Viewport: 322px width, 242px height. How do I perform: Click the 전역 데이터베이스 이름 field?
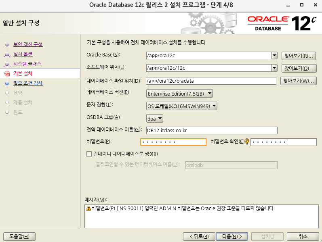(212, 130)
